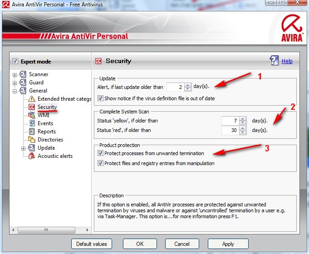The width and height of the screenshot is (309, 254).
Task: Click the Events icon in tree
Action: (32, 123)
